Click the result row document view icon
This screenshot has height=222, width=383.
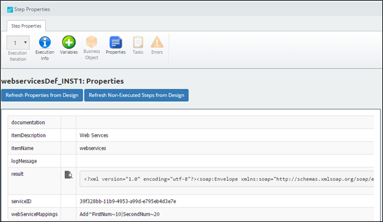coord(69,175)
